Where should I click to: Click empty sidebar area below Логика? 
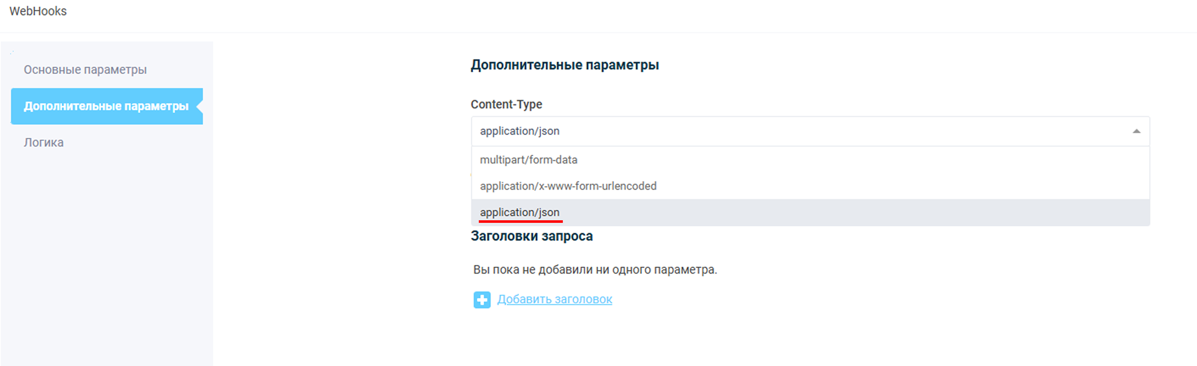tap(107, 255)
